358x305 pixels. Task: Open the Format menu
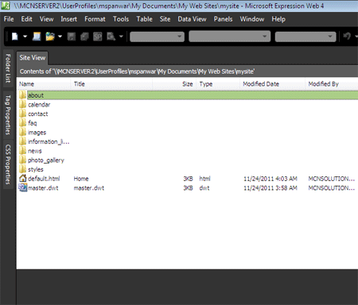coord(95,19)
